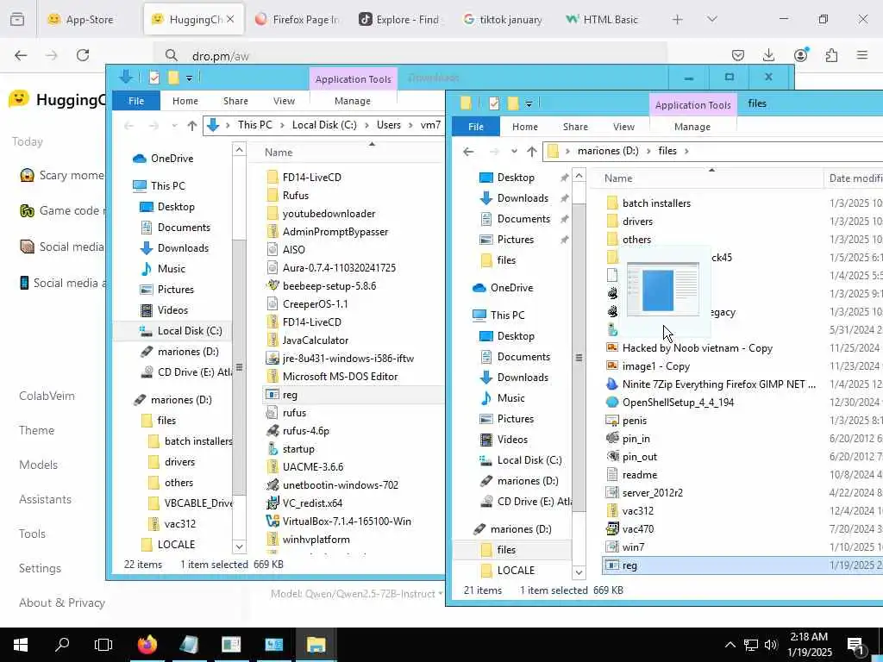Sort by Date modified column
883x662 pixels.
(855, 178)
